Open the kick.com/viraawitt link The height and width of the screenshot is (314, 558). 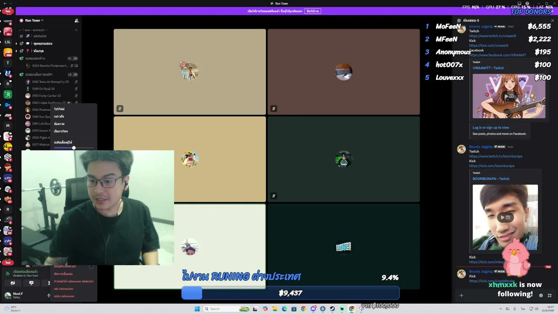pos(489,45)
